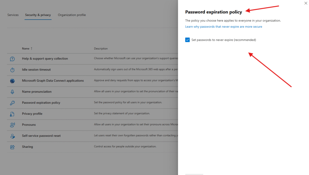Click the Password expiration policy key icon
This screenshot has height=175, width=309.
[x=12, y=103]
